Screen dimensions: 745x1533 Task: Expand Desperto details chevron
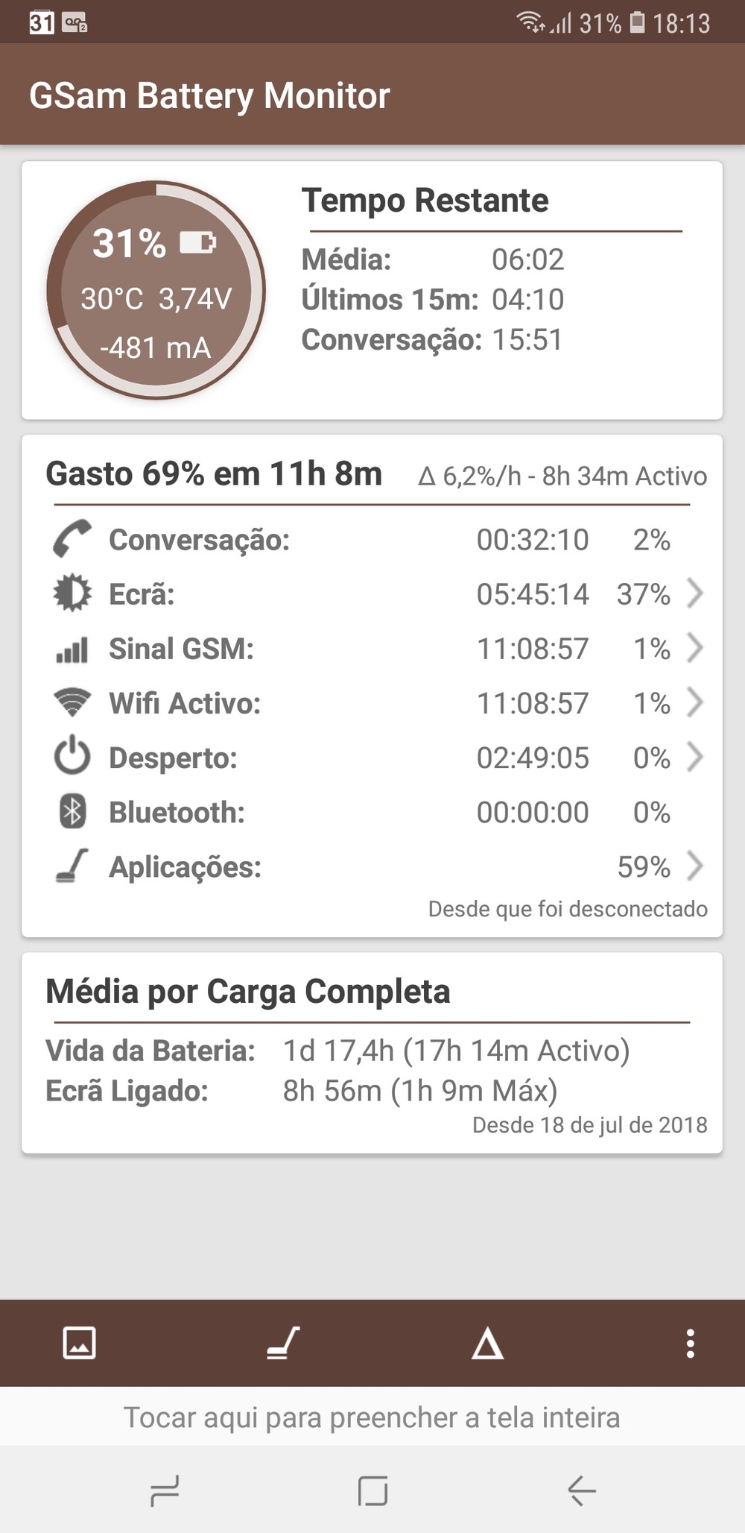[694, 758]
